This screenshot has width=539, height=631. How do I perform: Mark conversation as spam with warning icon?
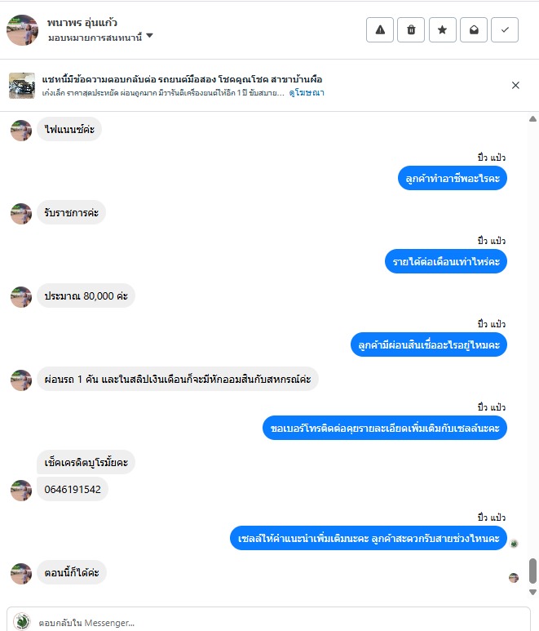click(380, 29)
